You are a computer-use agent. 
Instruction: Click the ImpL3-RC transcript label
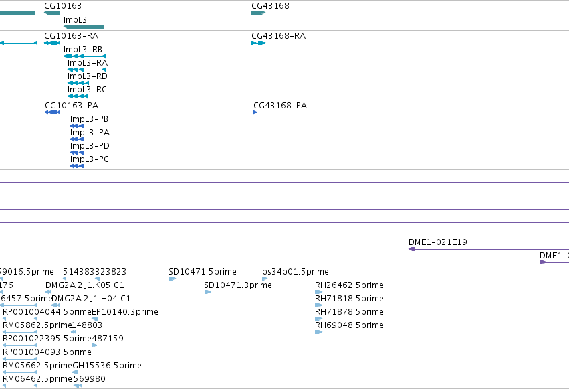coord(87,90)
